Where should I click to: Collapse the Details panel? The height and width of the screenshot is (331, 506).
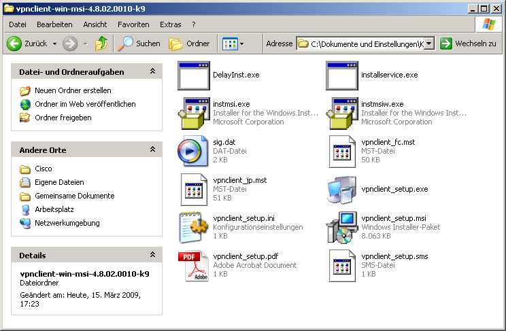coord(152,255)
